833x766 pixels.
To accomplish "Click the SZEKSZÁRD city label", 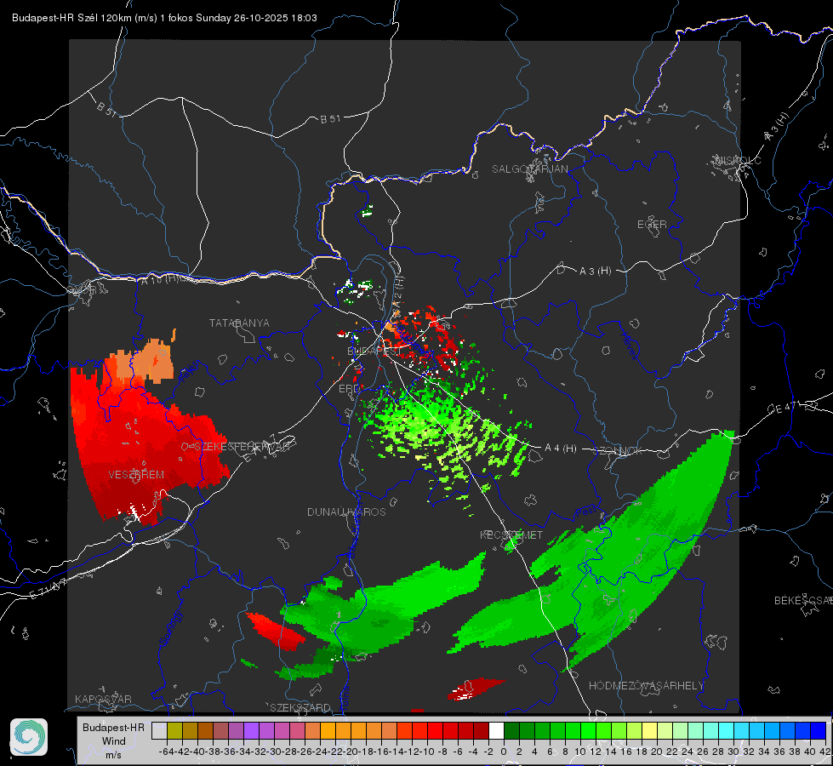I will pos(300,707).
